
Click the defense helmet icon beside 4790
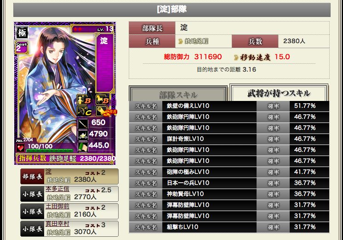(83, 135)
